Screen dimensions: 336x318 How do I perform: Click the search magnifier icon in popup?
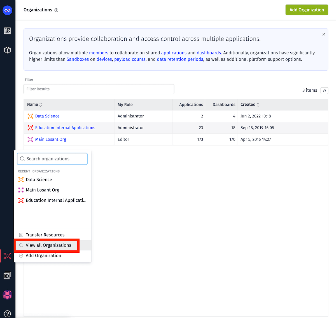tap(22, 159)
